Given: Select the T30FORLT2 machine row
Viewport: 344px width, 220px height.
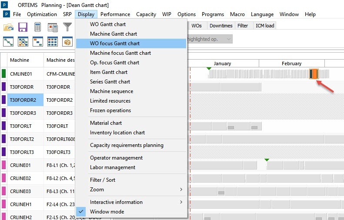Looking at the screenshot, I should point(26,139).
